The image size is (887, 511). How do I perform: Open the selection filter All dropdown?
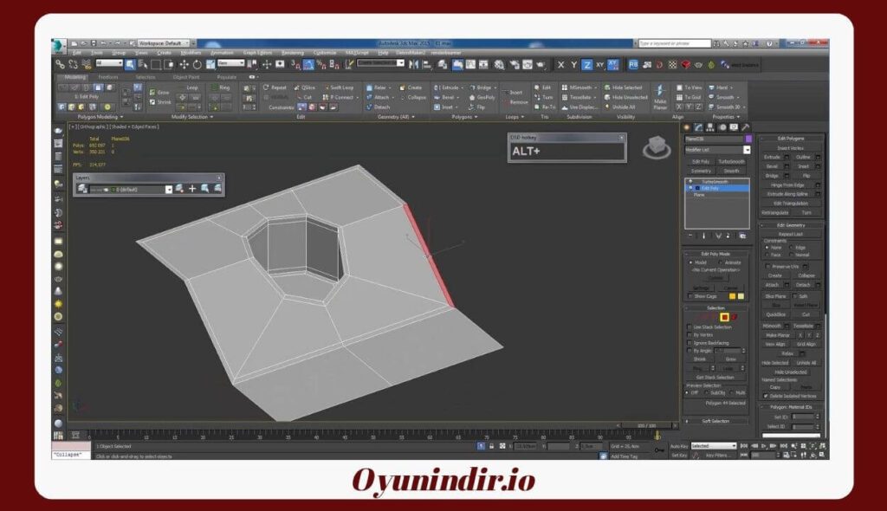click(x=109, y=63)
